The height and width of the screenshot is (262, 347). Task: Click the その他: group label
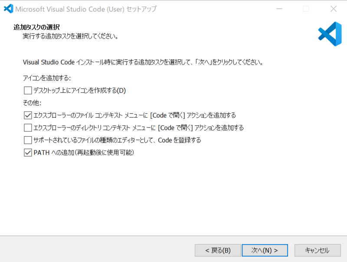click(x=32, y=103)
